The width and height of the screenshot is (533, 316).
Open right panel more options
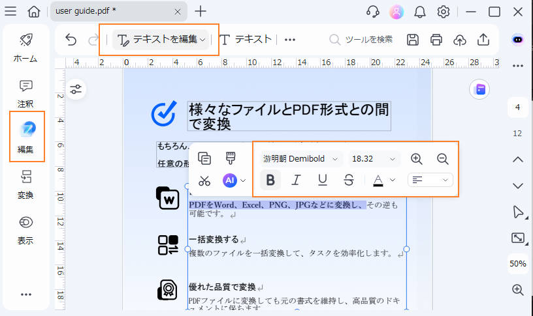(518, 65)
